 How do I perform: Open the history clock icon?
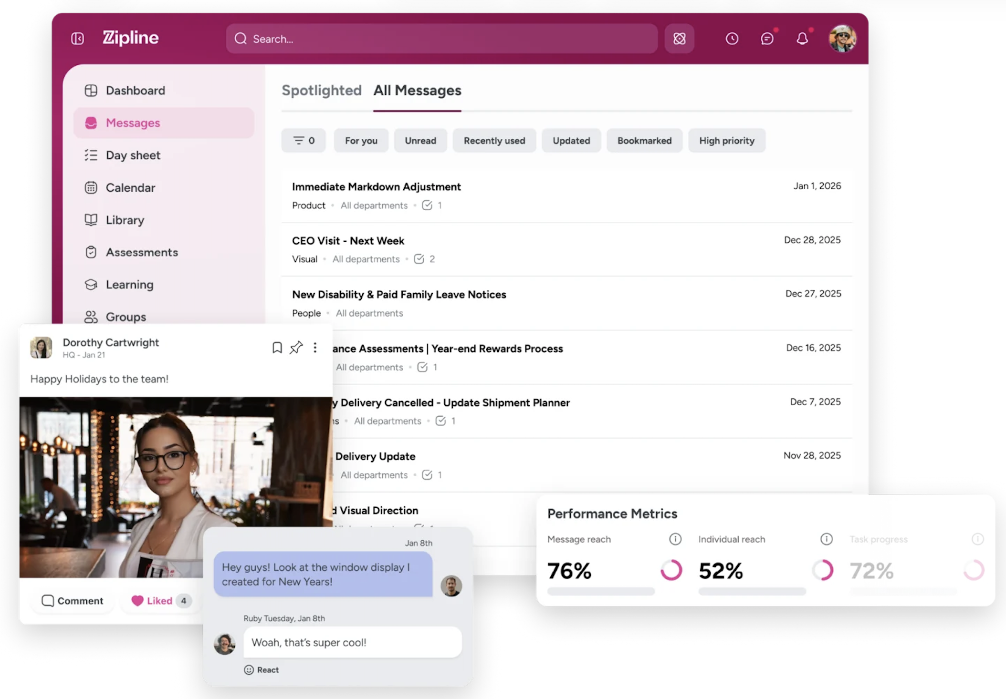click(732, 39)
